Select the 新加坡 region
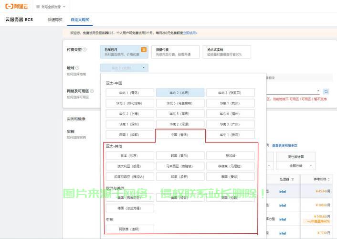This screenshot has width=337, height=239. pyautogui.click(x=231, y=156)
